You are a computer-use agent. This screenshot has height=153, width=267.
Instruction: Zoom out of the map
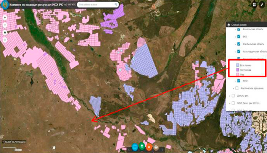(5, 25)
